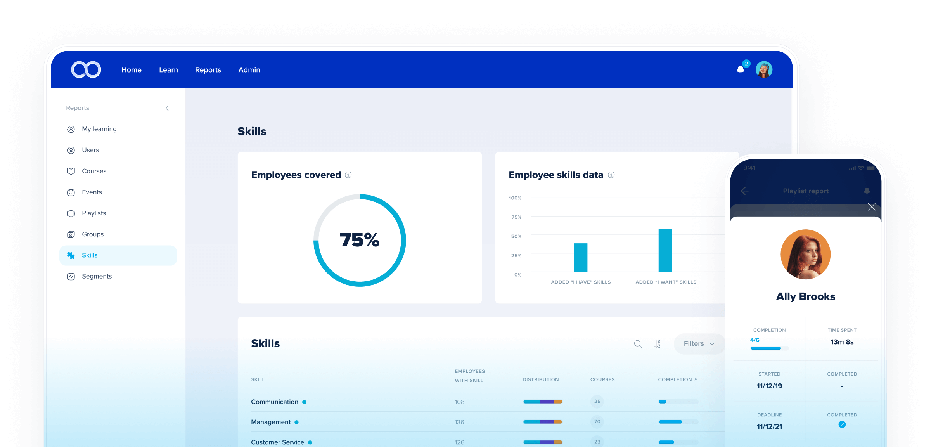Click the sort icon next to Filters
931x447 pixels.
tap(658, 344)
